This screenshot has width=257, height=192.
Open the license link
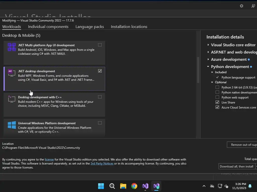[x=49, y=159]
